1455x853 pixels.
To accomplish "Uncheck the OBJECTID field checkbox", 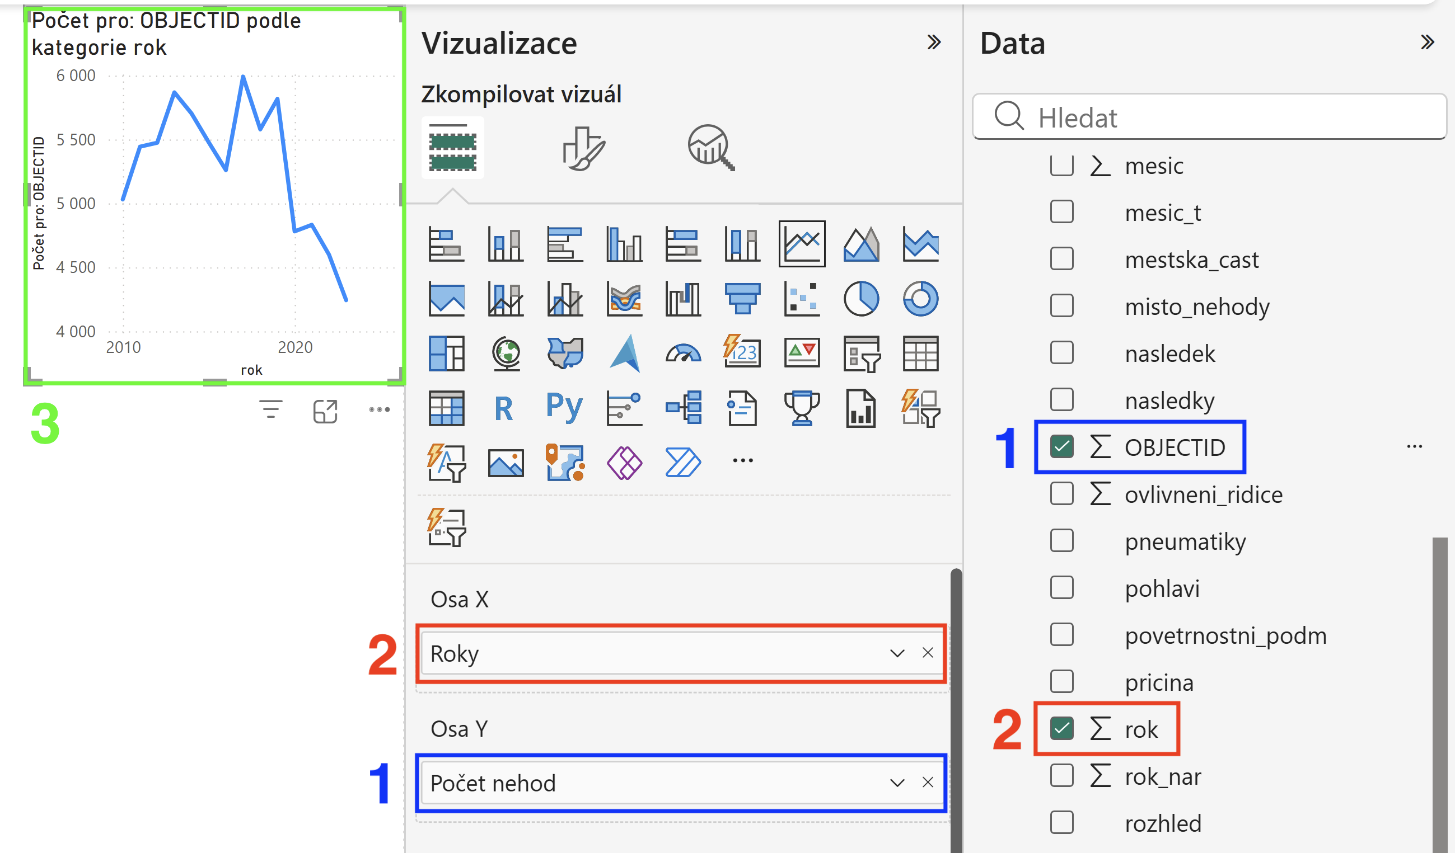I will (1062, 447).
